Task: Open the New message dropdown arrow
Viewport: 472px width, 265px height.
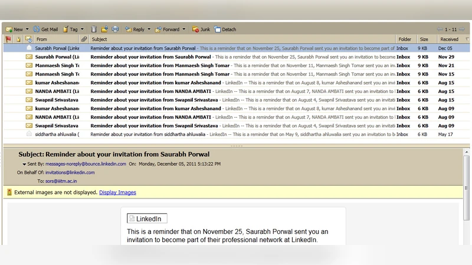Action: pos(27,29)
